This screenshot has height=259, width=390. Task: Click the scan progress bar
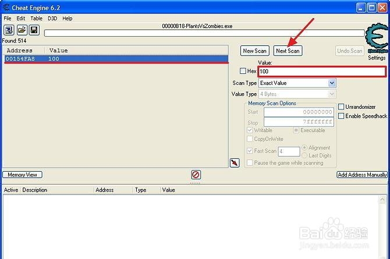[x=204, y=33]
